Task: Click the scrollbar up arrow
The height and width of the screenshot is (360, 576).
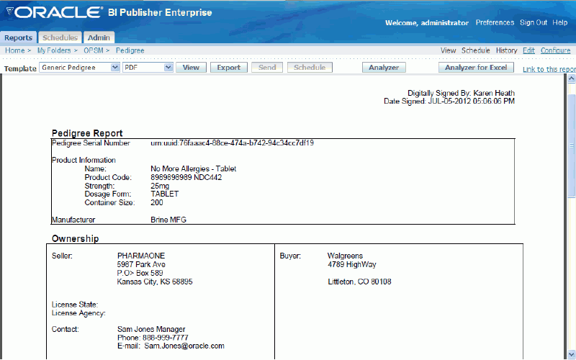Action: [x=571, y=78]
